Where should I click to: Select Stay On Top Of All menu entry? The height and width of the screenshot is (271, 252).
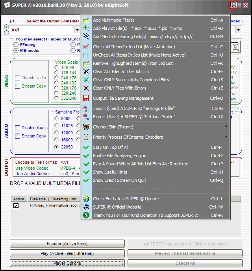coord(156,147)
